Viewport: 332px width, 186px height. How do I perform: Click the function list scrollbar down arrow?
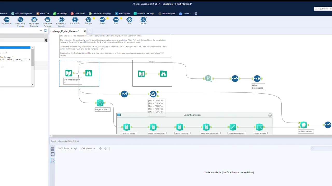coord(32,85)
